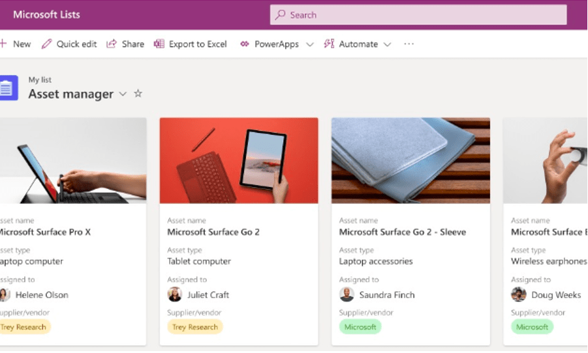Click the New plus icon
The width and height of the screenshot is (588, 353).
[x=3, y=44]
